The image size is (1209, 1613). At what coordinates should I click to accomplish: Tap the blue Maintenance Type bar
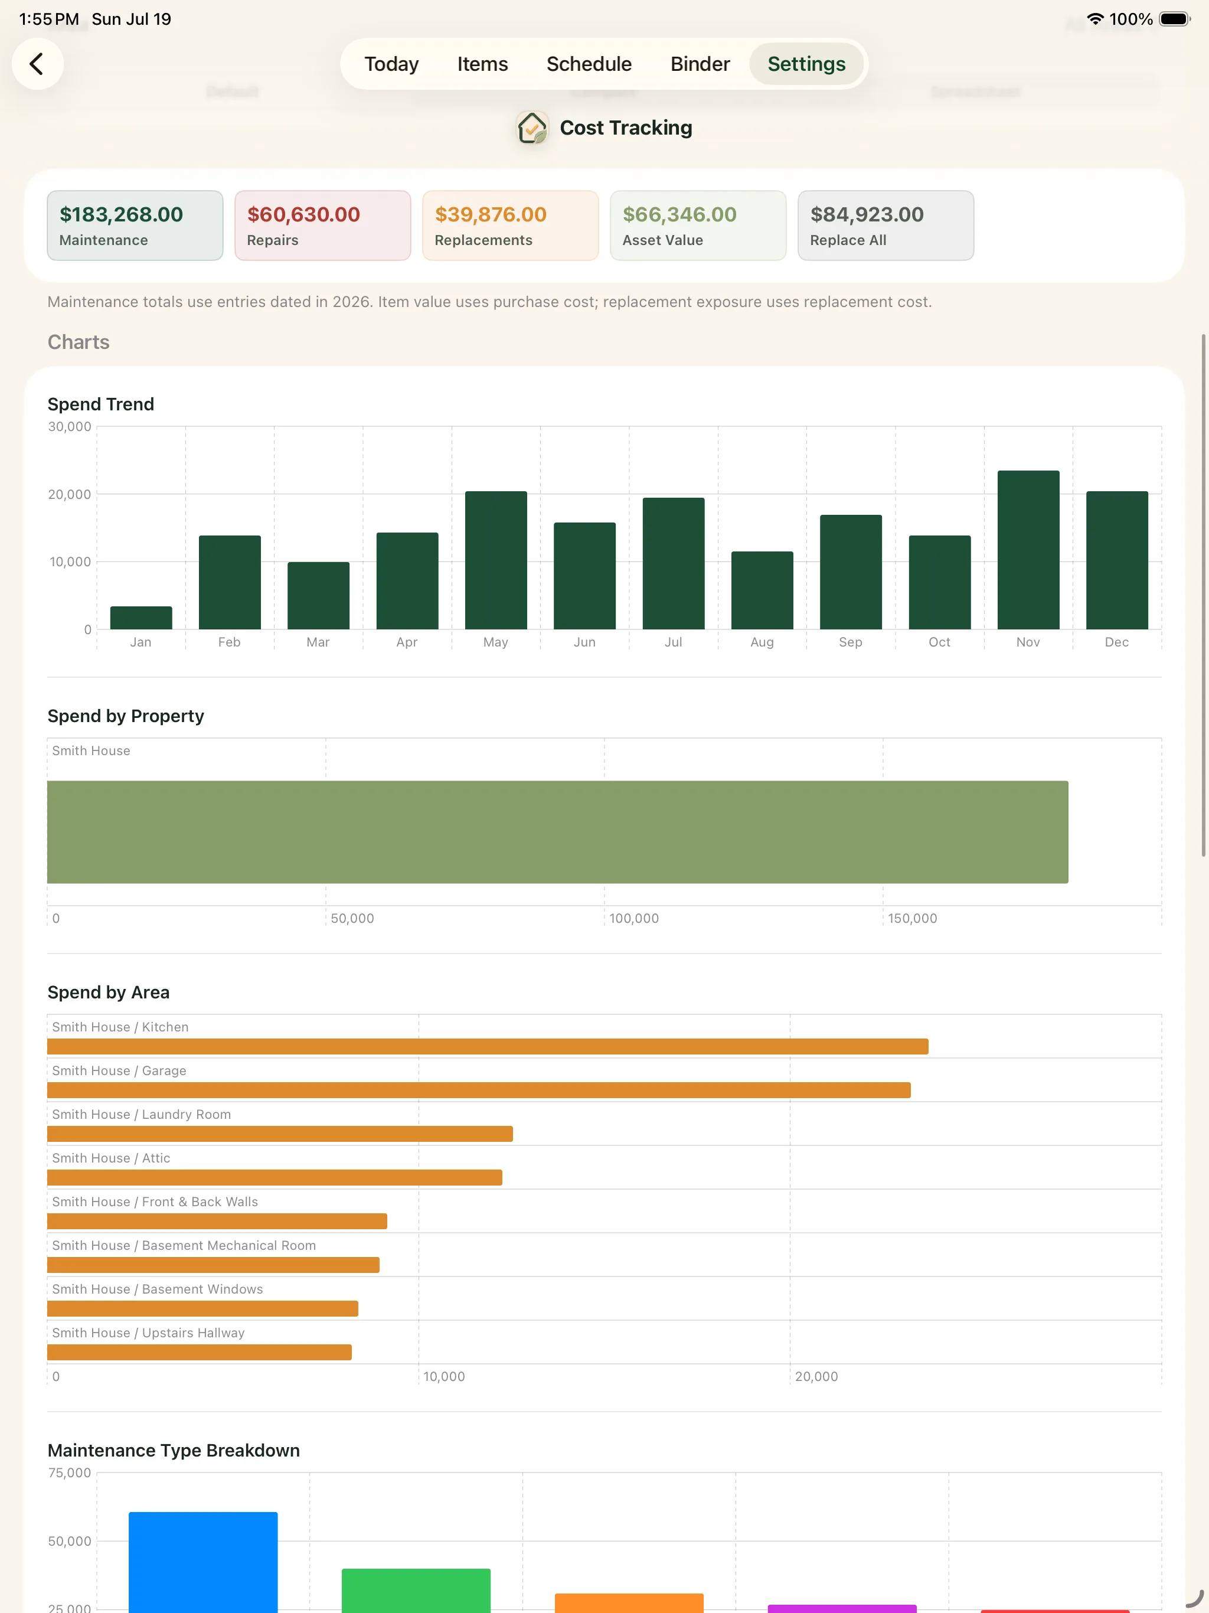coord(204,1562)
